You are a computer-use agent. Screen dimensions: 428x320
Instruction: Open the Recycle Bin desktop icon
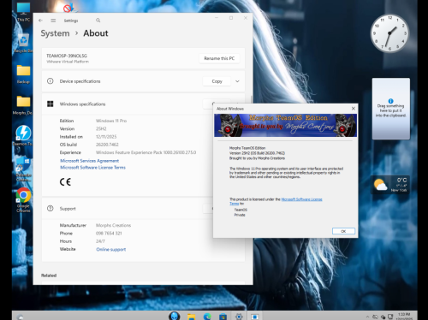tap(23, 43)
